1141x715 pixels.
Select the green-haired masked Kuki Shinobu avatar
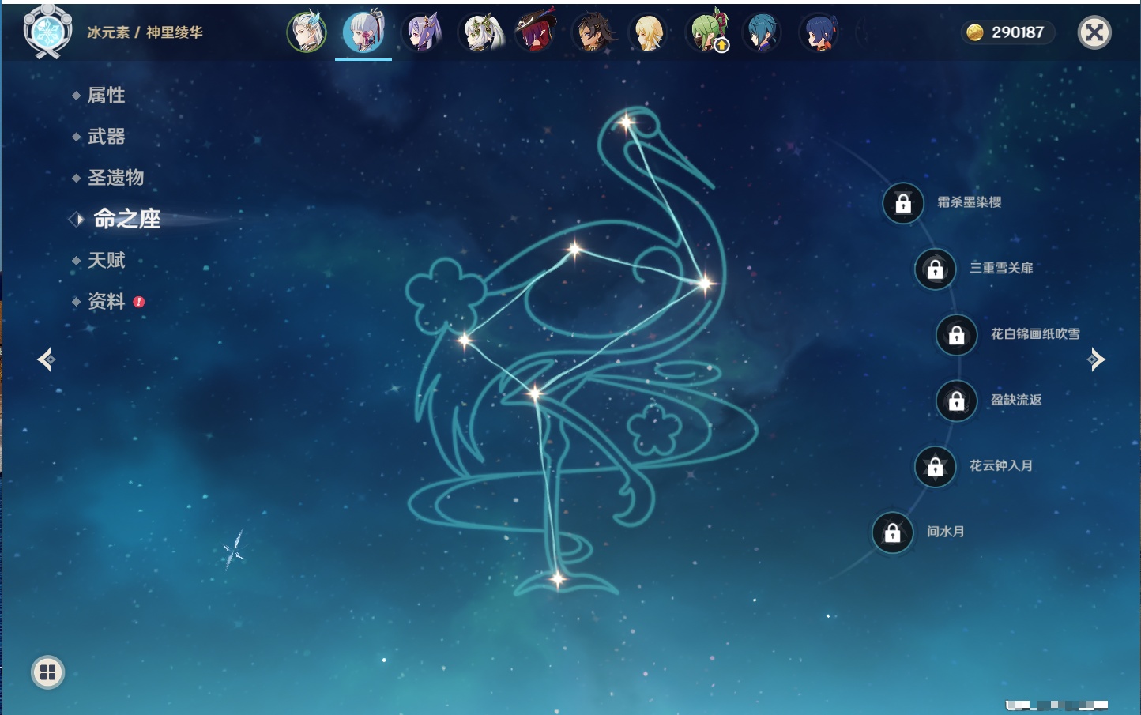(706, 31)
